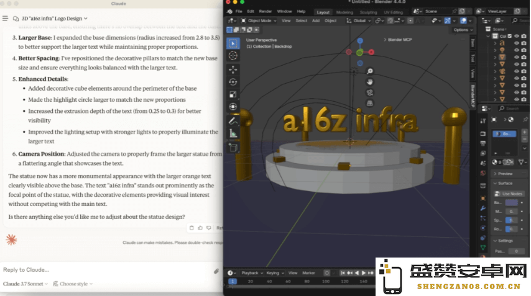The image size is (531, 296).
Task: Open the viewport Options dropdown
Action: 463,30
